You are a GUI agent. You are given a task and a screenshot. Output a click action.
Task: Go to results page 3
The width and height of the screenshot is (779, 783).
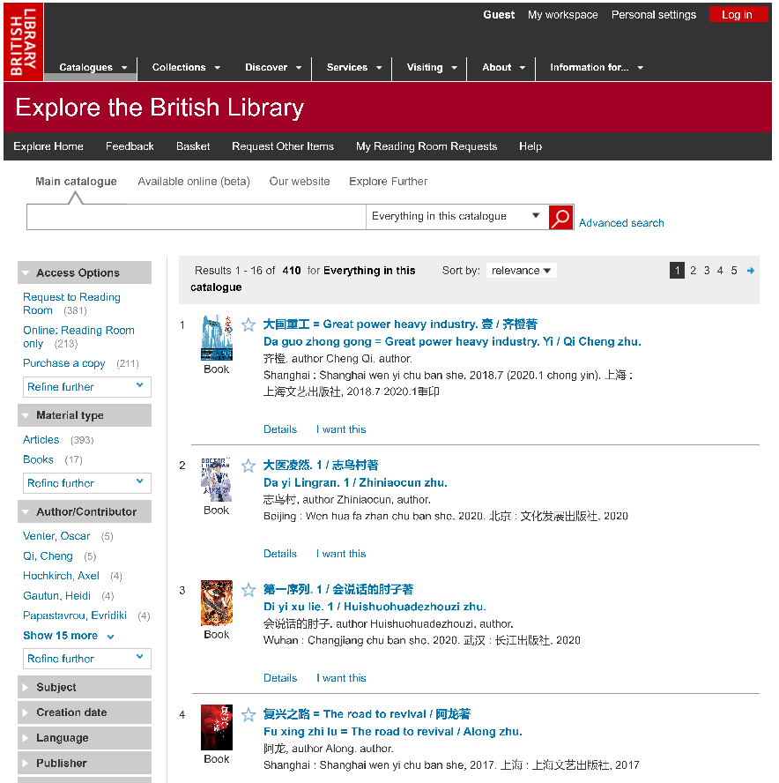(x=707, y=271)
